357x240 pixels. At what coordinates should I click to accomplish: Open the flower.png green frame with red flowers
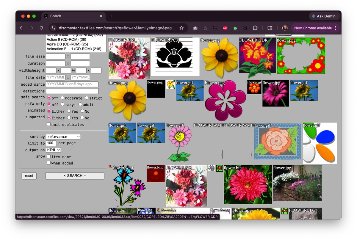(301, 56)
